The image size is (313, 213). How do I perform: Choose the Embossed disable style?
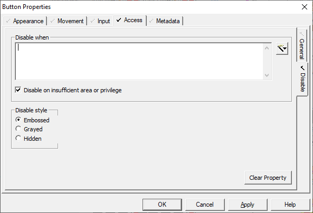(x=18, y=120)
